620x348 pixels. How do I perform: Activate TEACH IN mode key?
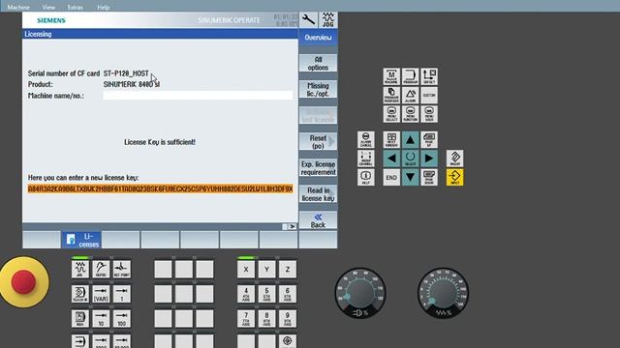(x=80, y=294)
